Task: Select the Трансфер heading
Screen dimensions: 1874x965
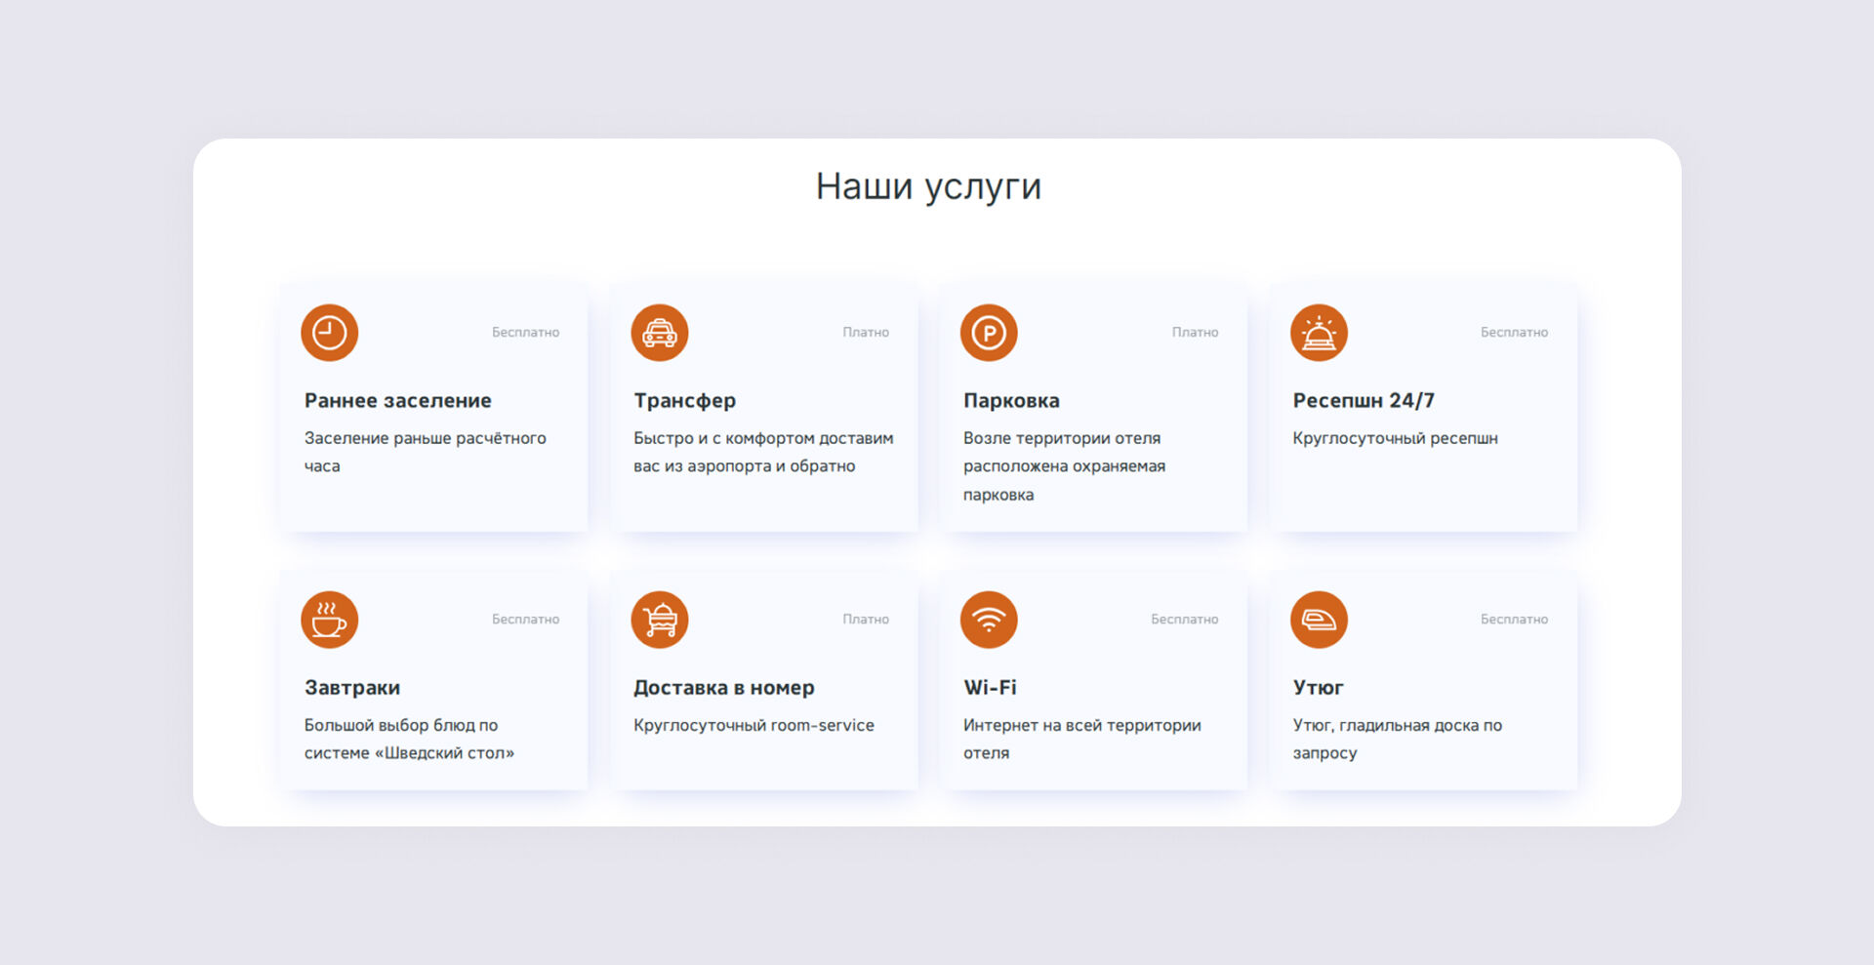Action: point(684,400)
